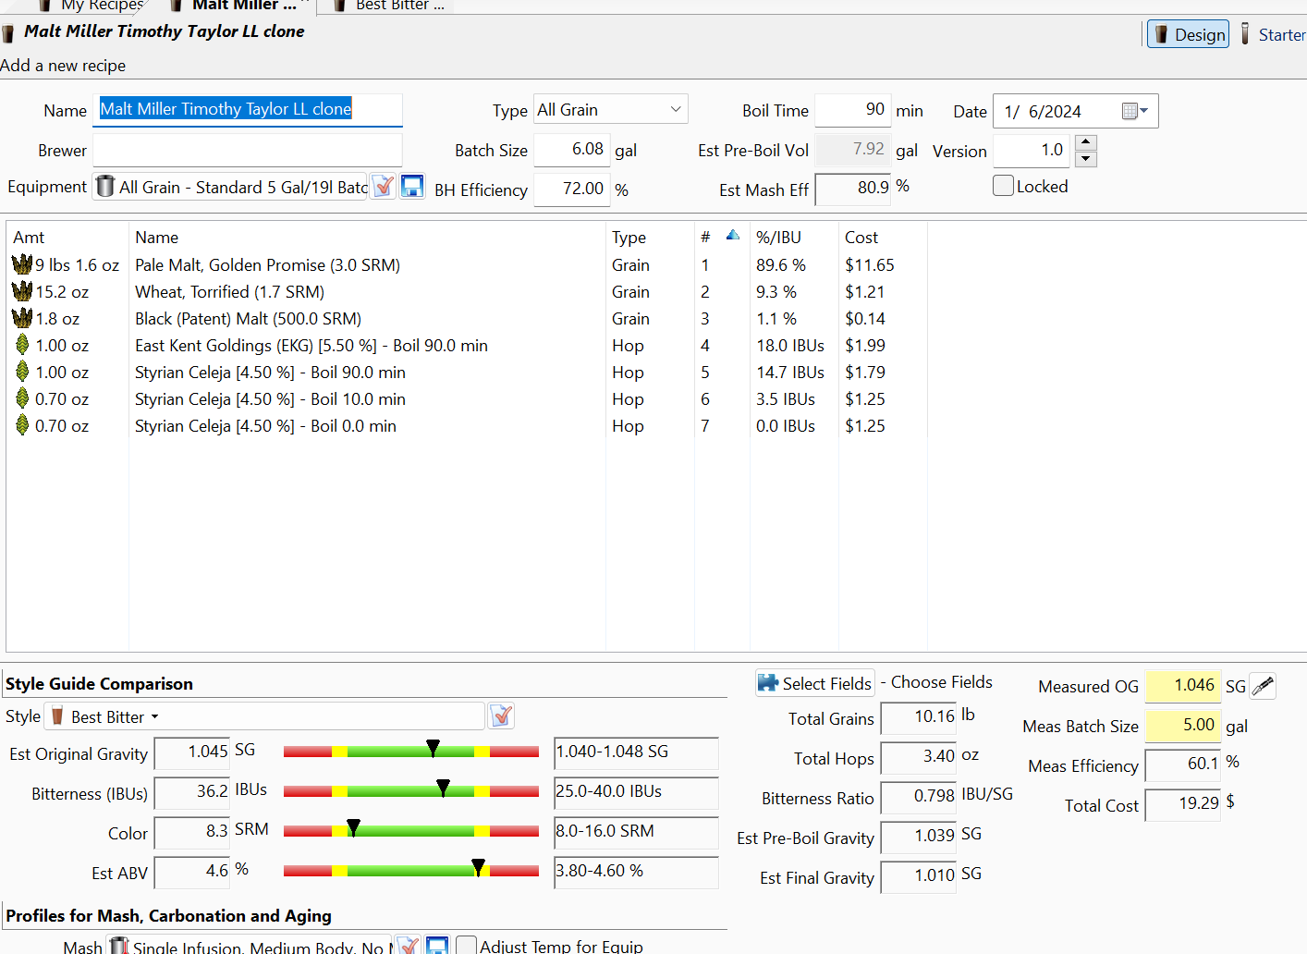Switch to Best Bitter tab
The height and width of the screenshot is (954, 1307).
click(x=390, y=6)
